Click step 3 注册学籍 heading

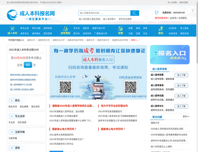[x=20, y=132]
